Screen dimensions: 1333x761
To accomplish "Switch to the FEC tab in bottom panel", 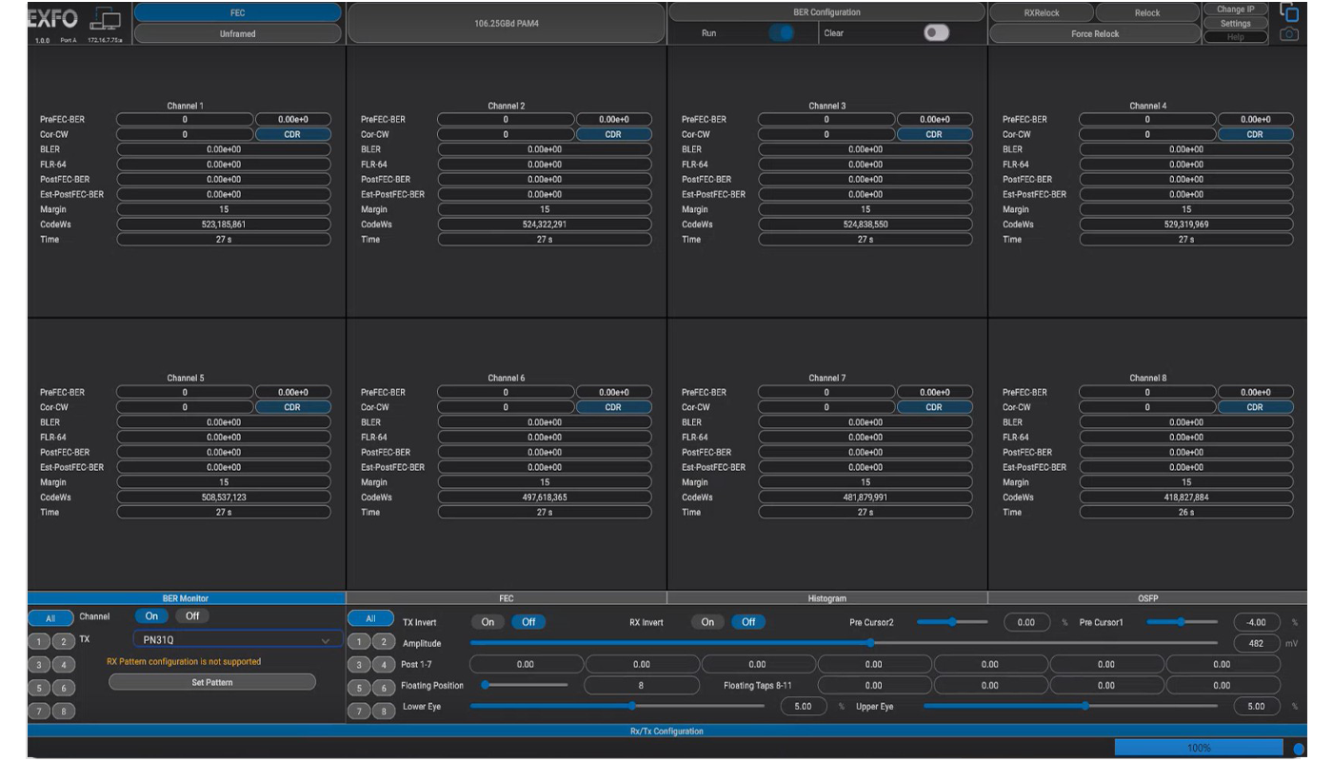I will [x=507, y=597].
